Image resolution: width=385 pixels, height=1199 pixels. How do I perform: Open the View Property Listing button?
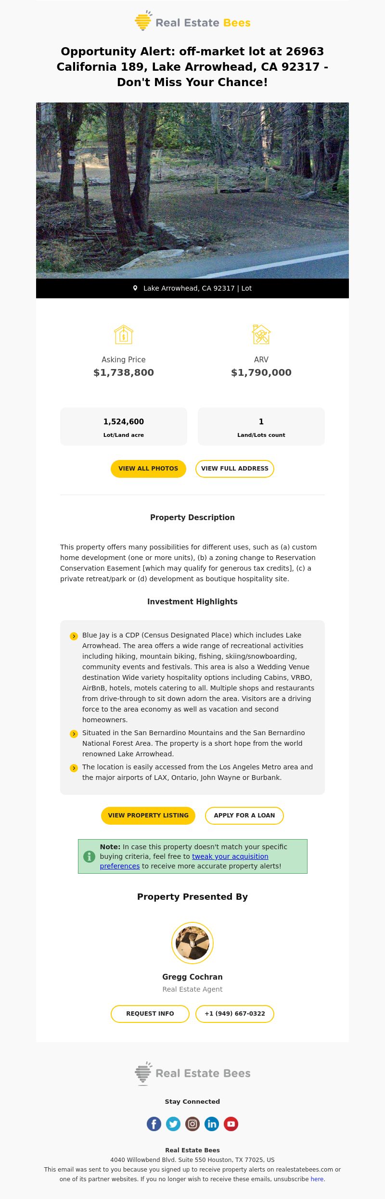click(x=148, y=816)
